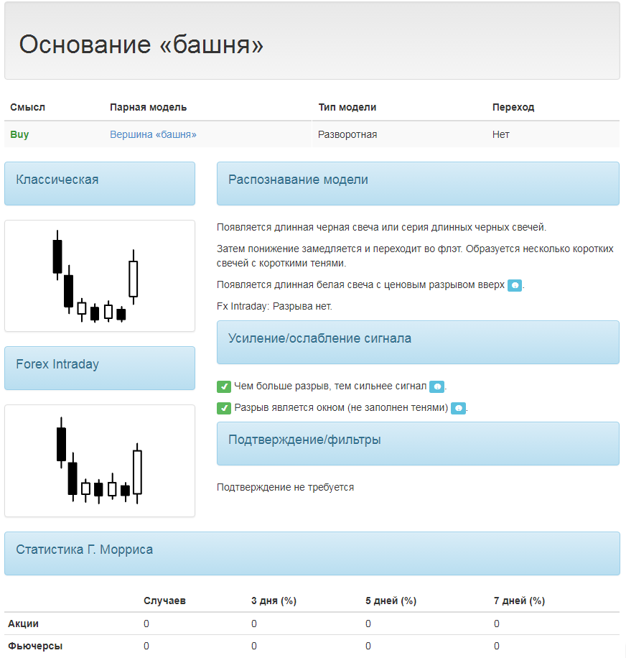Click the «Усиление/ослабление сигнала» panel header
This screenshot has height=658, width=626.
pos(418,342)
